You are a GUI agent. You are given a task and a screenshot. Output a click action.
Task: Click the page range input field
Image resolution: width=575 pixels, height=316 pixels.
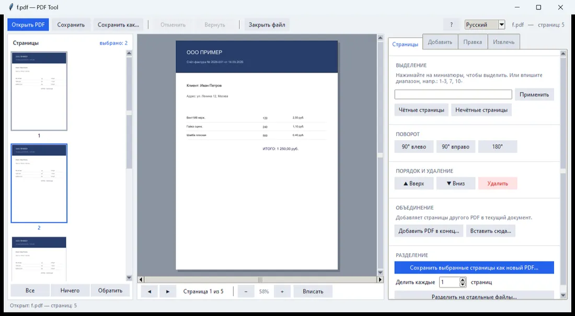[453, 94]
